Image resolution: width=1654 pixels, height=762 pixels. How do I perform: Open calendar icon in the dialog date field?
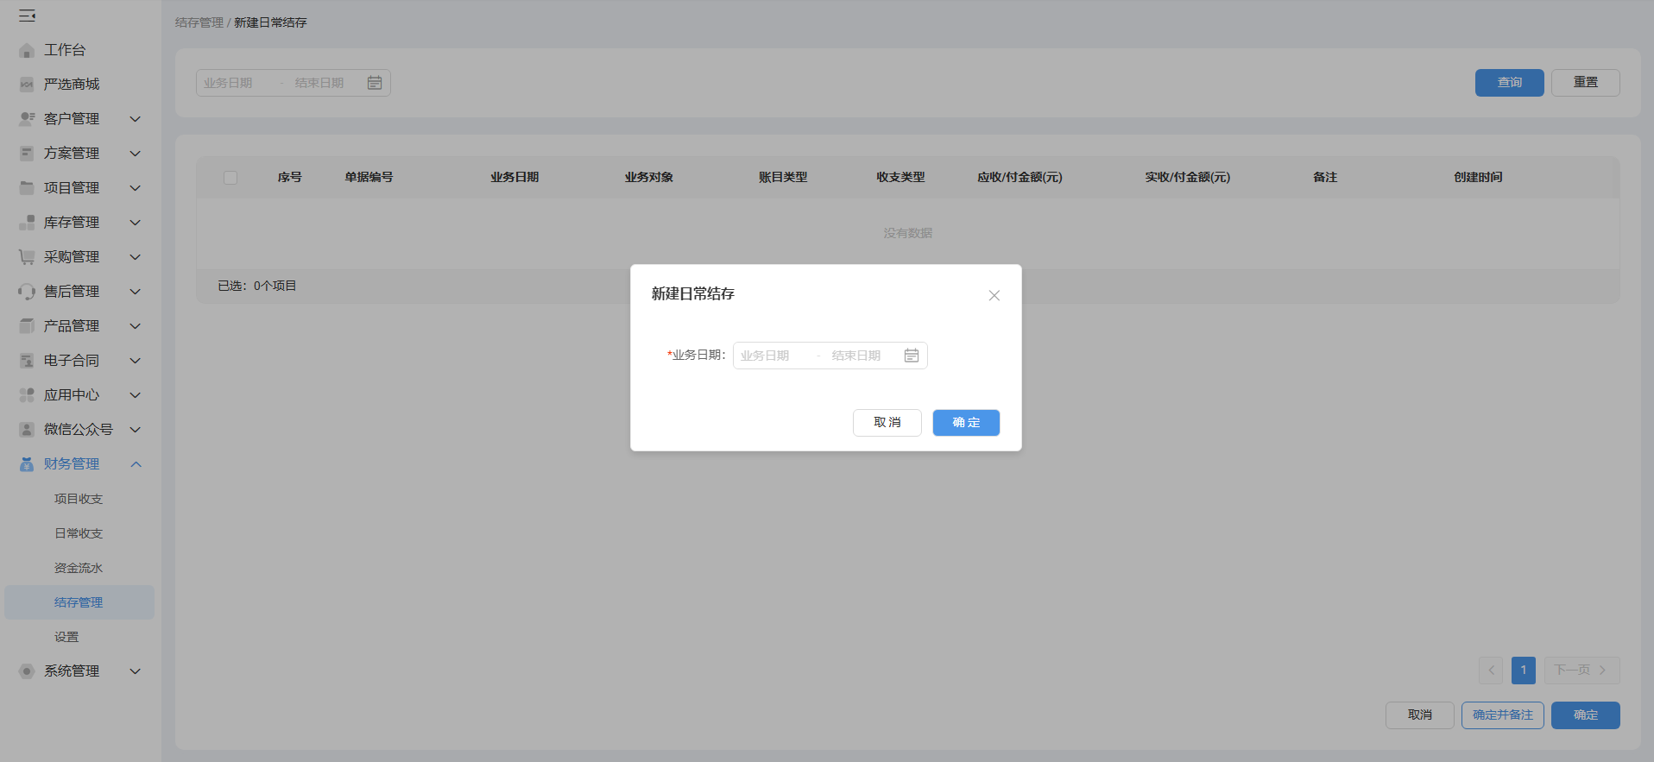912,356
